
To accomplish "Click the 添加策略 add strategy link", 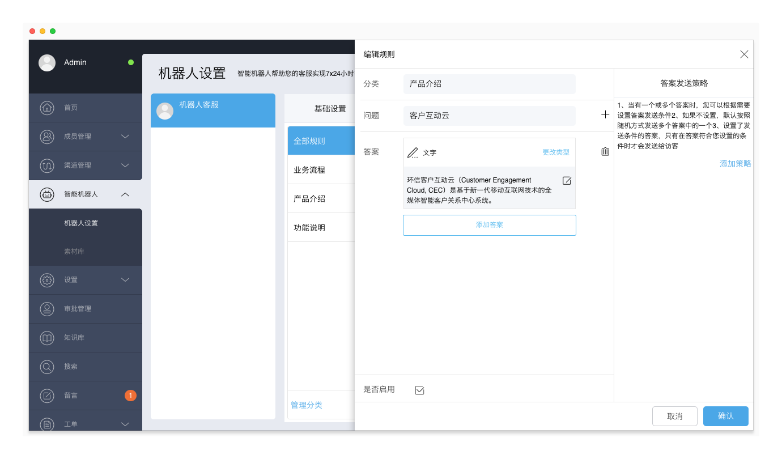I will (x=735, y=164).
